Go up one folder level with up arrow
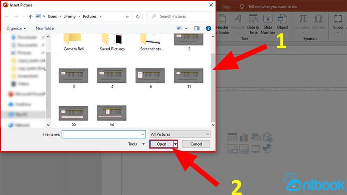The height and width of the screenshot is (195, 347). click(30, 16)
